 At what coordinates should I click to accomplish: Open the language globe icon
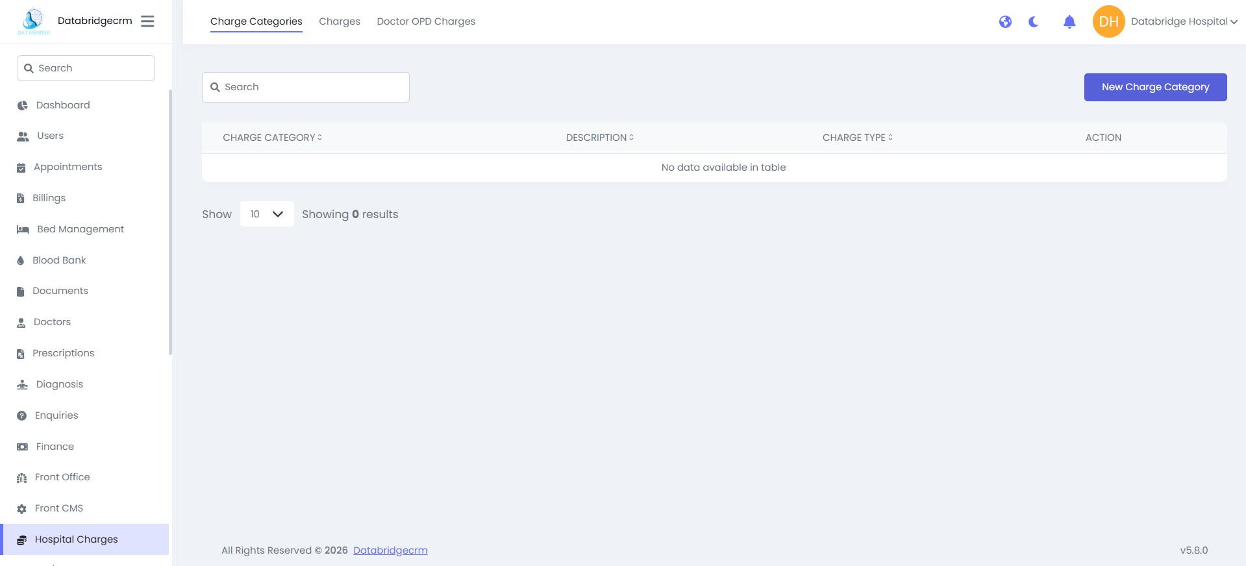(1005, 22)
